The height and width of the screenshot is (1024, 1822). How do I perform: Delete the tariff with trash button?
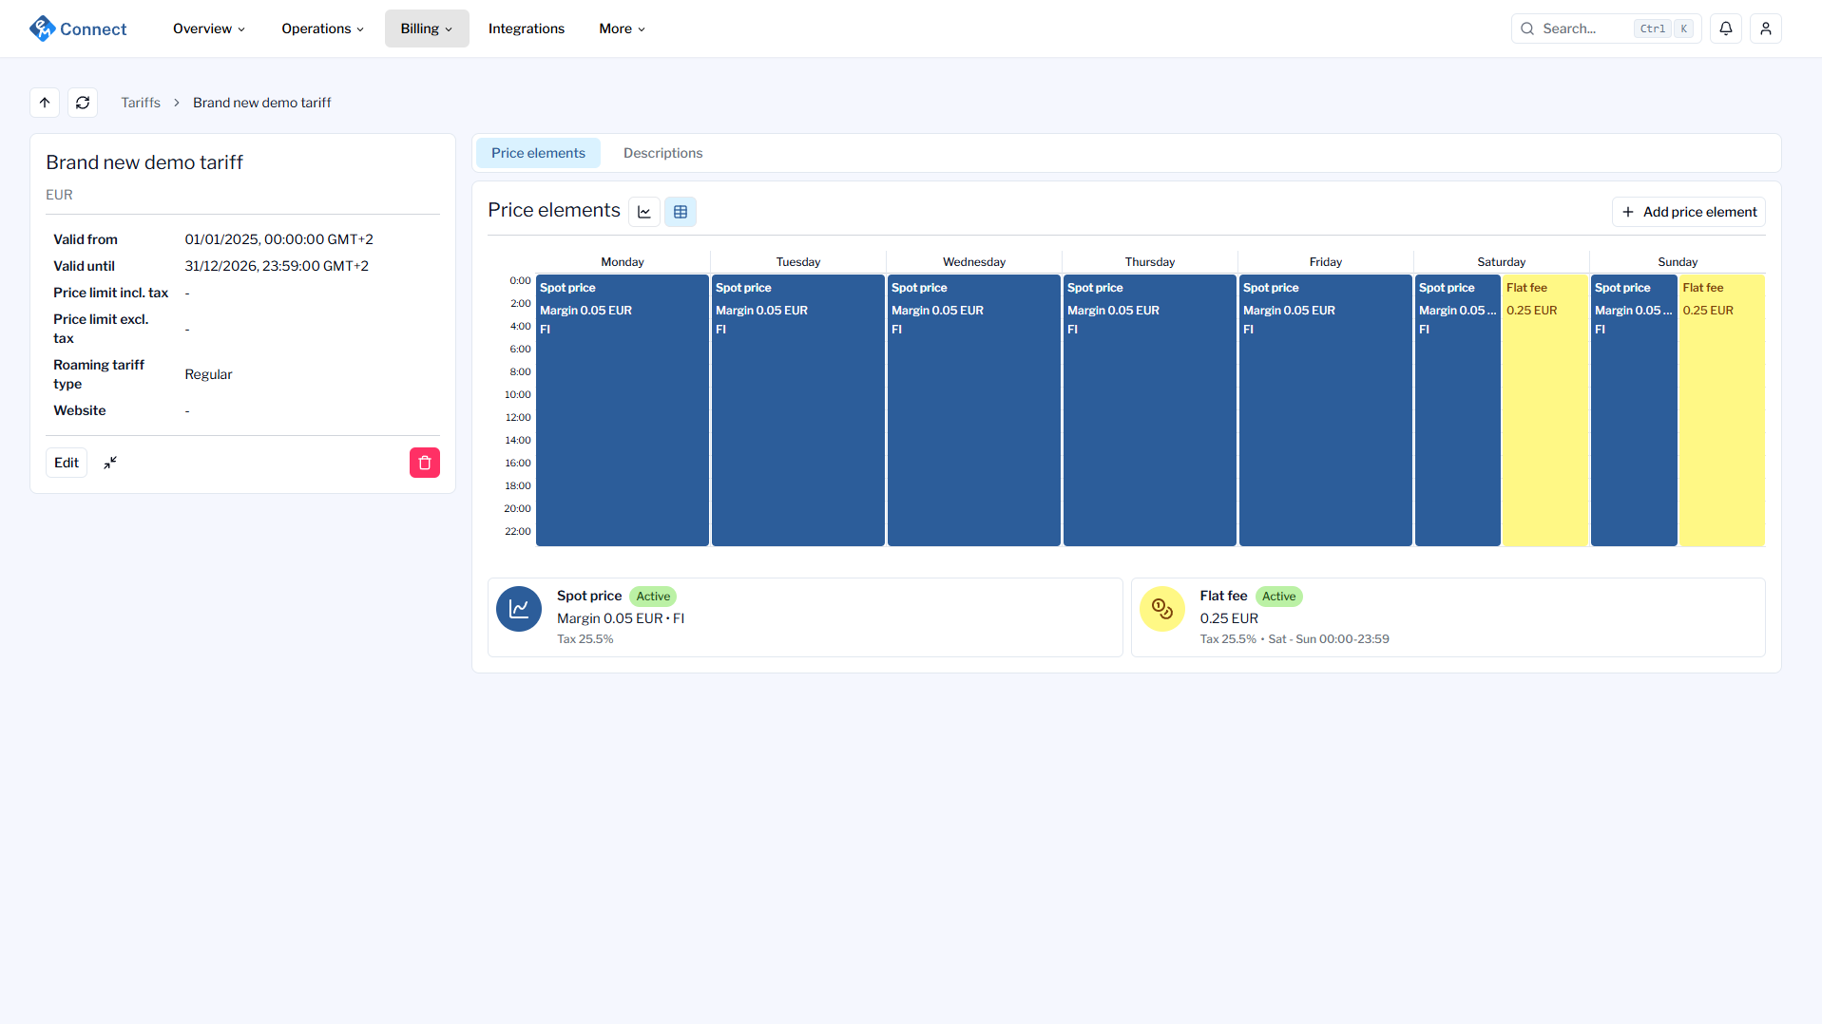tap(424, 463)
